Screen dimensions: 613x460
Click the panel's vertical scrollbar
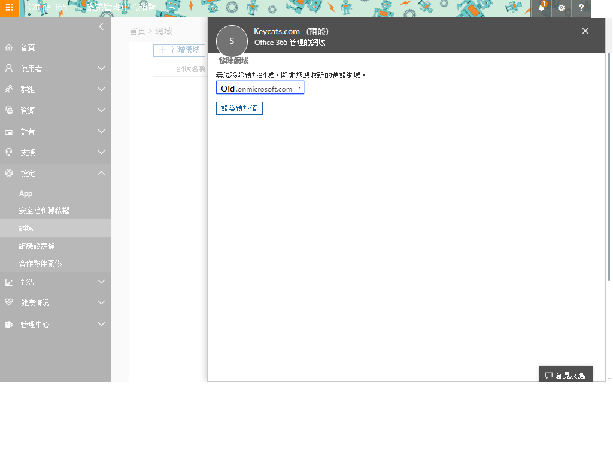coord(609,167)
